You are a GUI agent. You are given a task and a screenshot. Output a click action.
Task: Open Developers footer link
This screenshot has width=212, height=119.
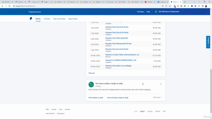pyautogui.click(x=61, y=114)
